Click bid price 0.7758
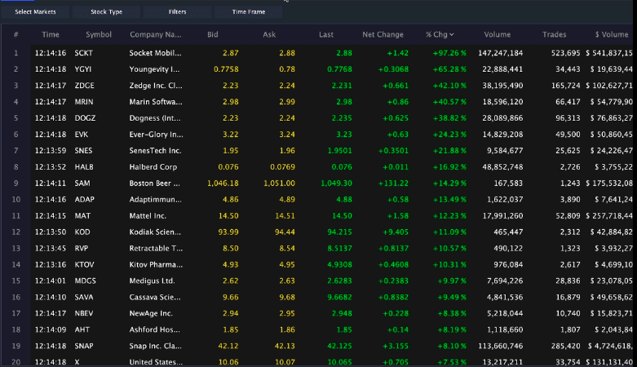637x367 pixels. [x=226, y=69]
